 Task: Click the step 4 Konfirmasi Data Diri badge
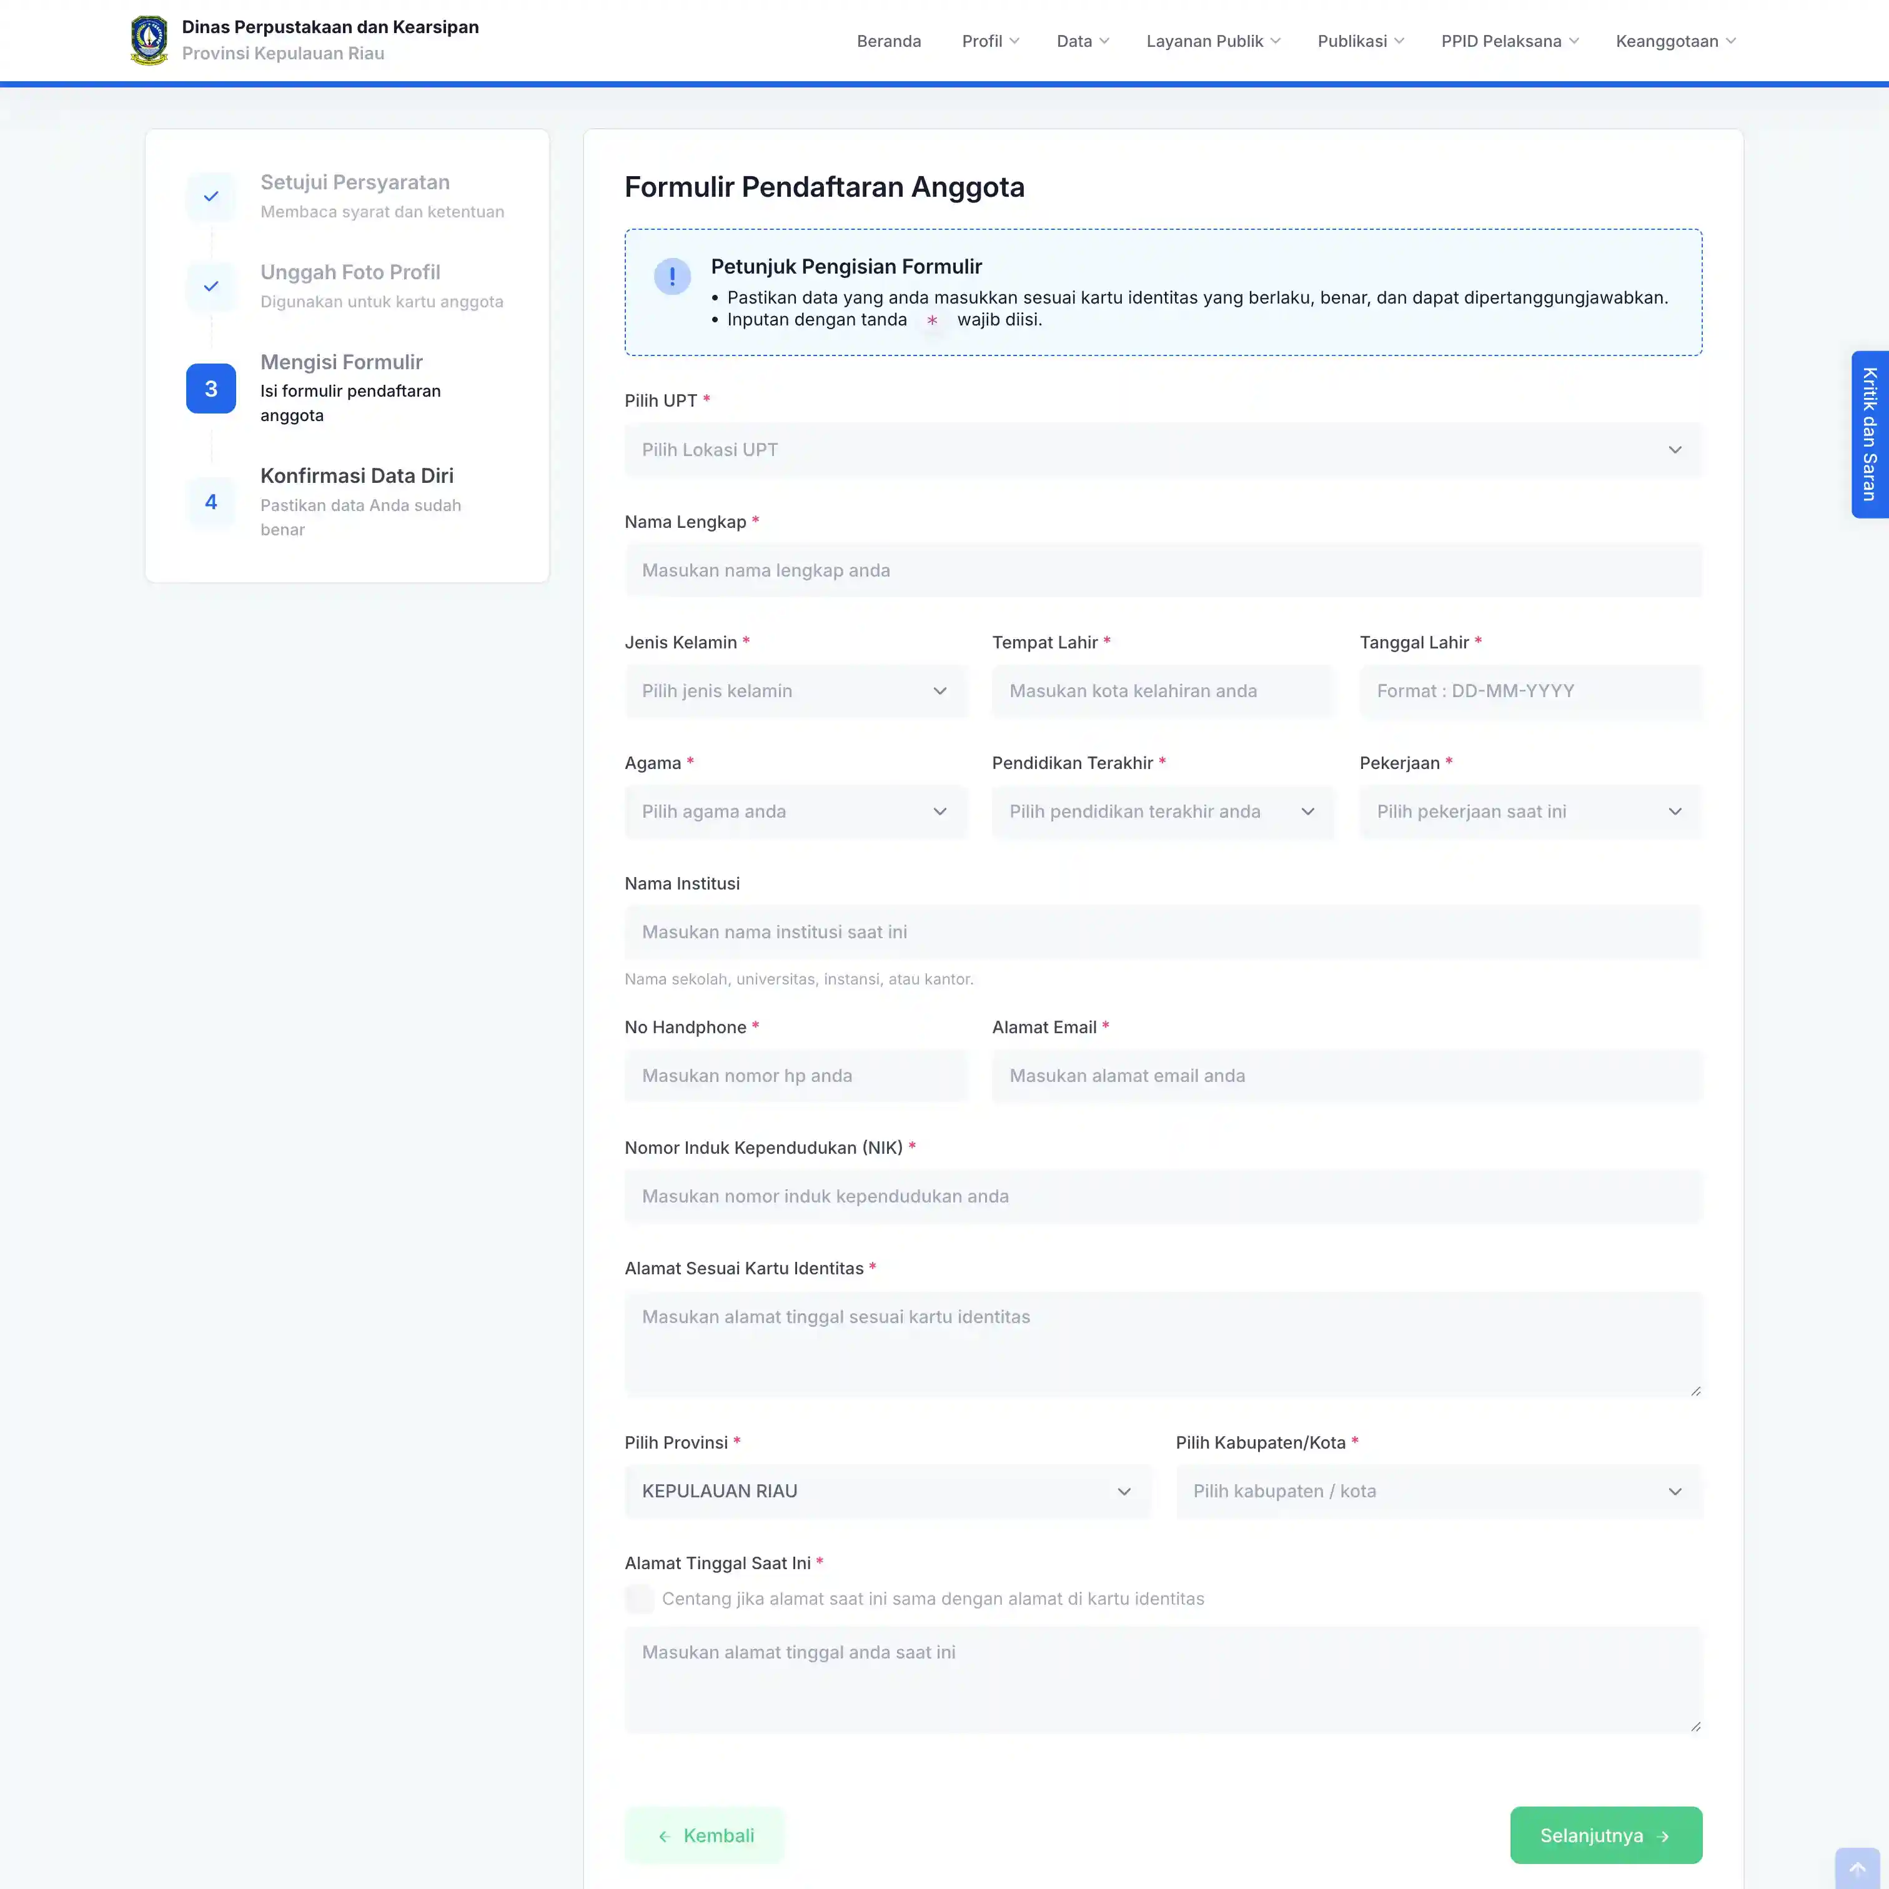click(x=211, y=502)
